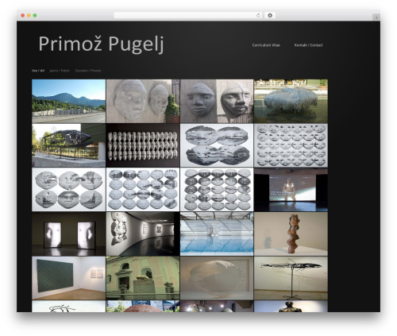Image resolution: width=397 pixels, height=336 pixels.
Task: Open swimming pool glass sphere thumbnail
Action: pyautogui.click(x=217, y=234)
